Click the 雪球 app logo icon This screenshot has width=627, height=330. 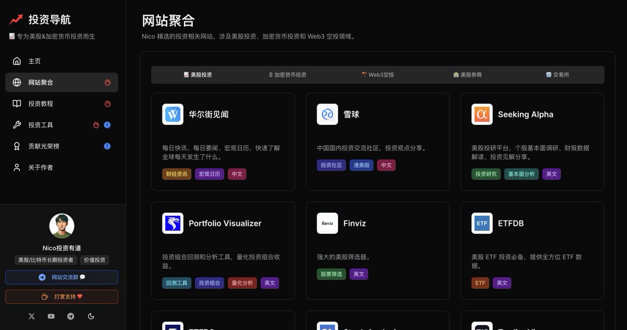tap(327, 114)
